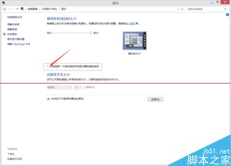
Task: Open 更改显示器设置 in the sidebar
Action: coord(16,39)
